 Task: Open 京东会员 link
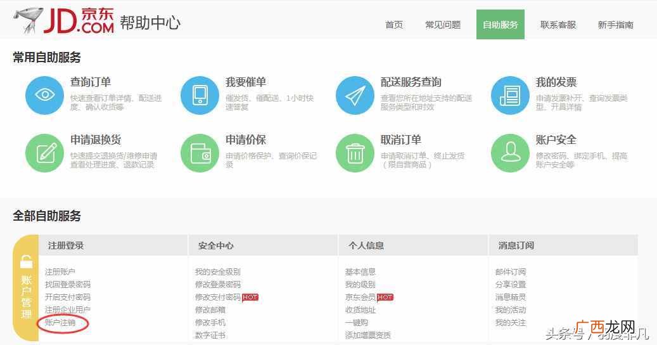point(360,297)
